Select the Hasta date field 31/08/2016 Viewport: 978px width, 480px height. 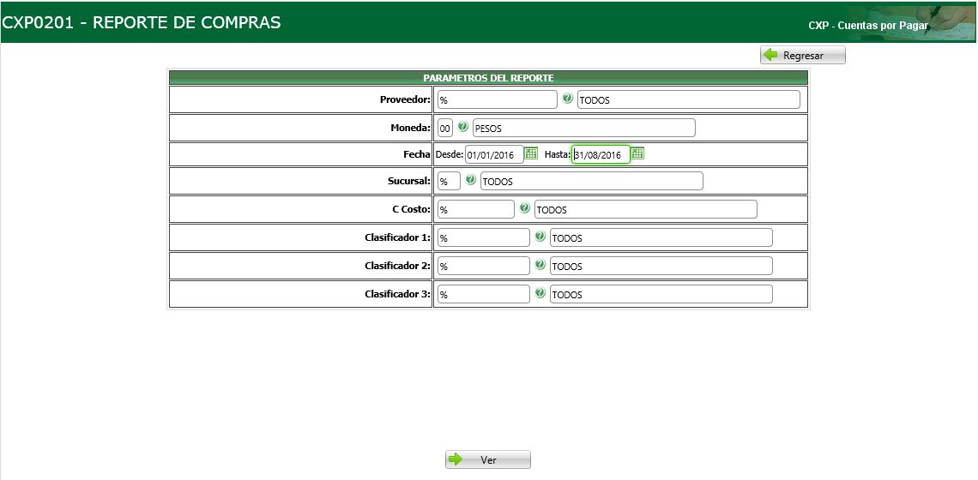click(x=601, y=154)
